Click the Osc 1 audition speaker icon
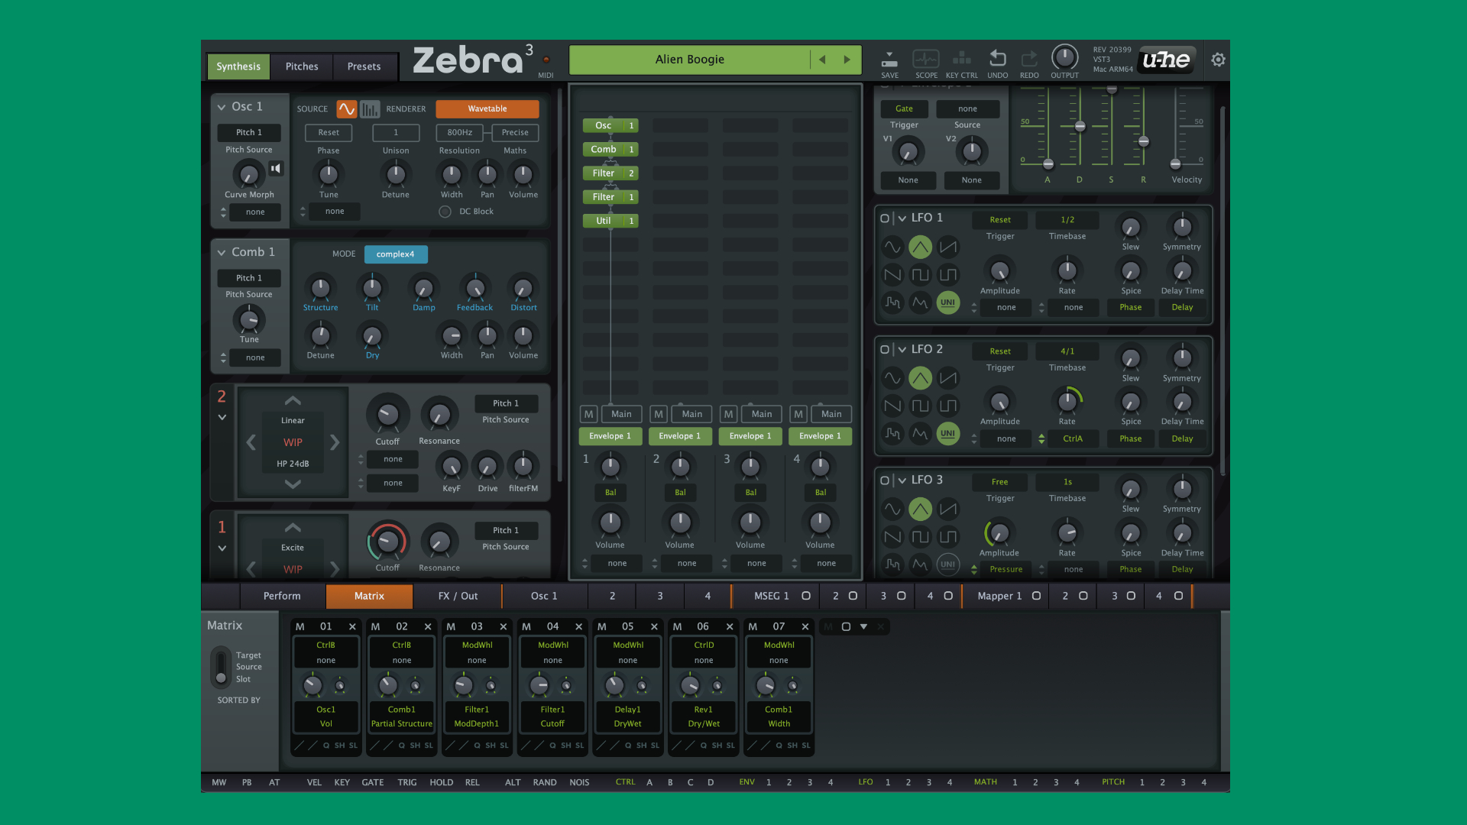1467x825 pixels. 276,169
